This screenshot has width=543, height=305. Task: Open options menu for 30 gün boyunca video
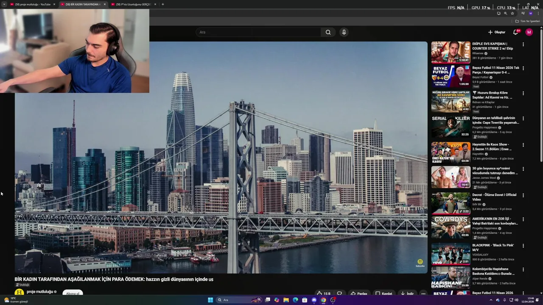[x=523, y=169]
